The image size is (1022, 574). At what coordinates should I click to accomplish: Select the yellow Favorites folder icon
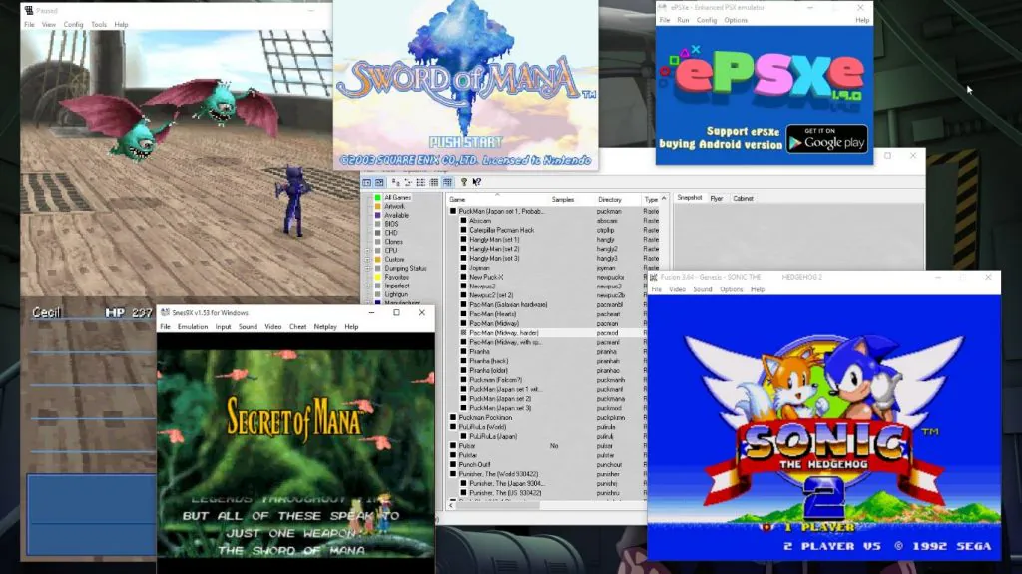377,277
